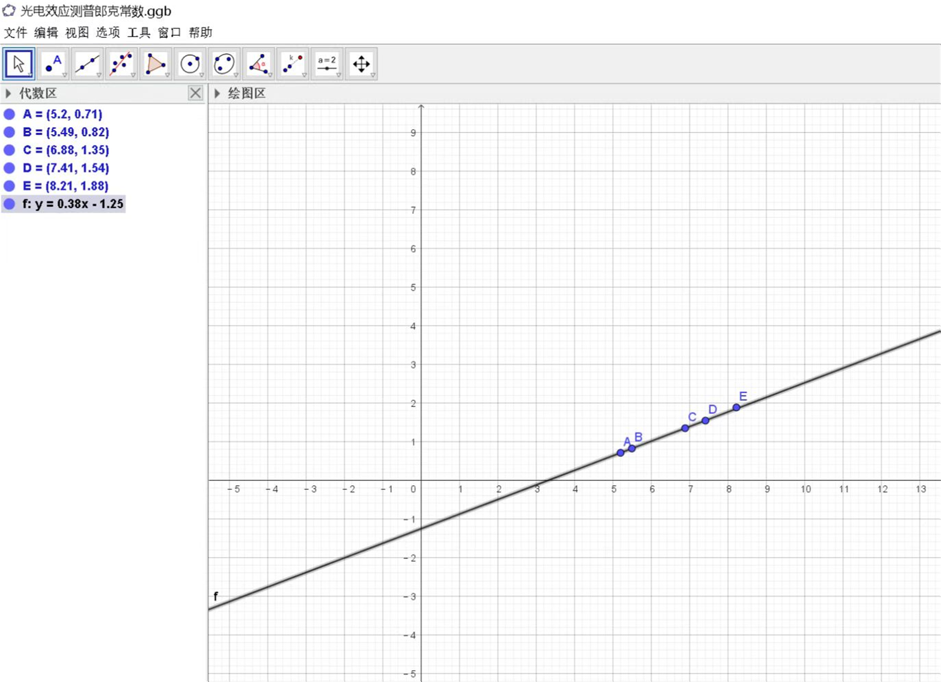The height and width of the screenshot is (682, 941).
Task: Select the Move Graphics View tool
Action: (361, 64)
